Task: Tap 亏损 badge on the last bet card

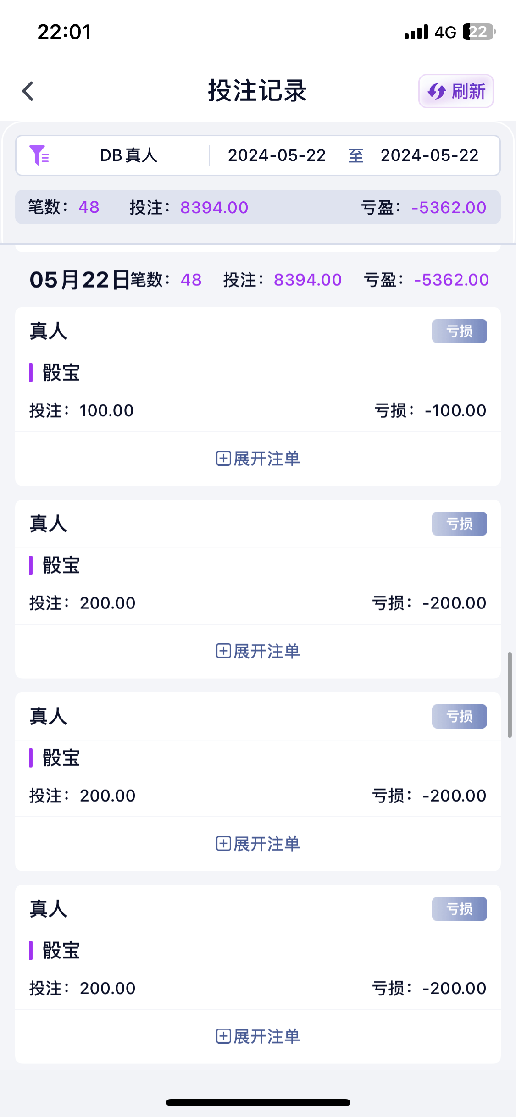Action: point(459,909)
